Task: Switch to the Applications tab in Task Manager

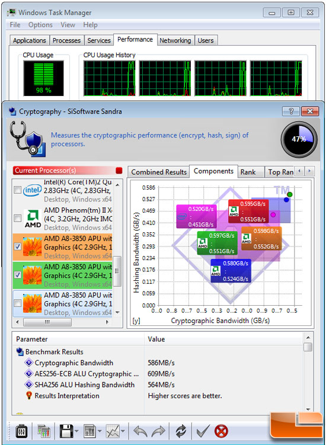Action: click(29, 40)
